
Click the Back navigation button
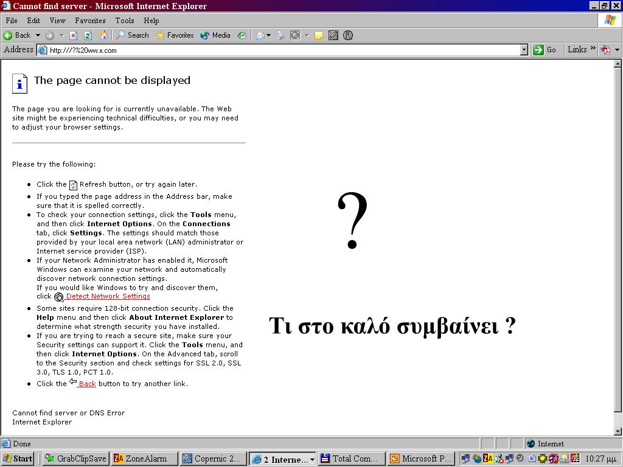(16, 35)
